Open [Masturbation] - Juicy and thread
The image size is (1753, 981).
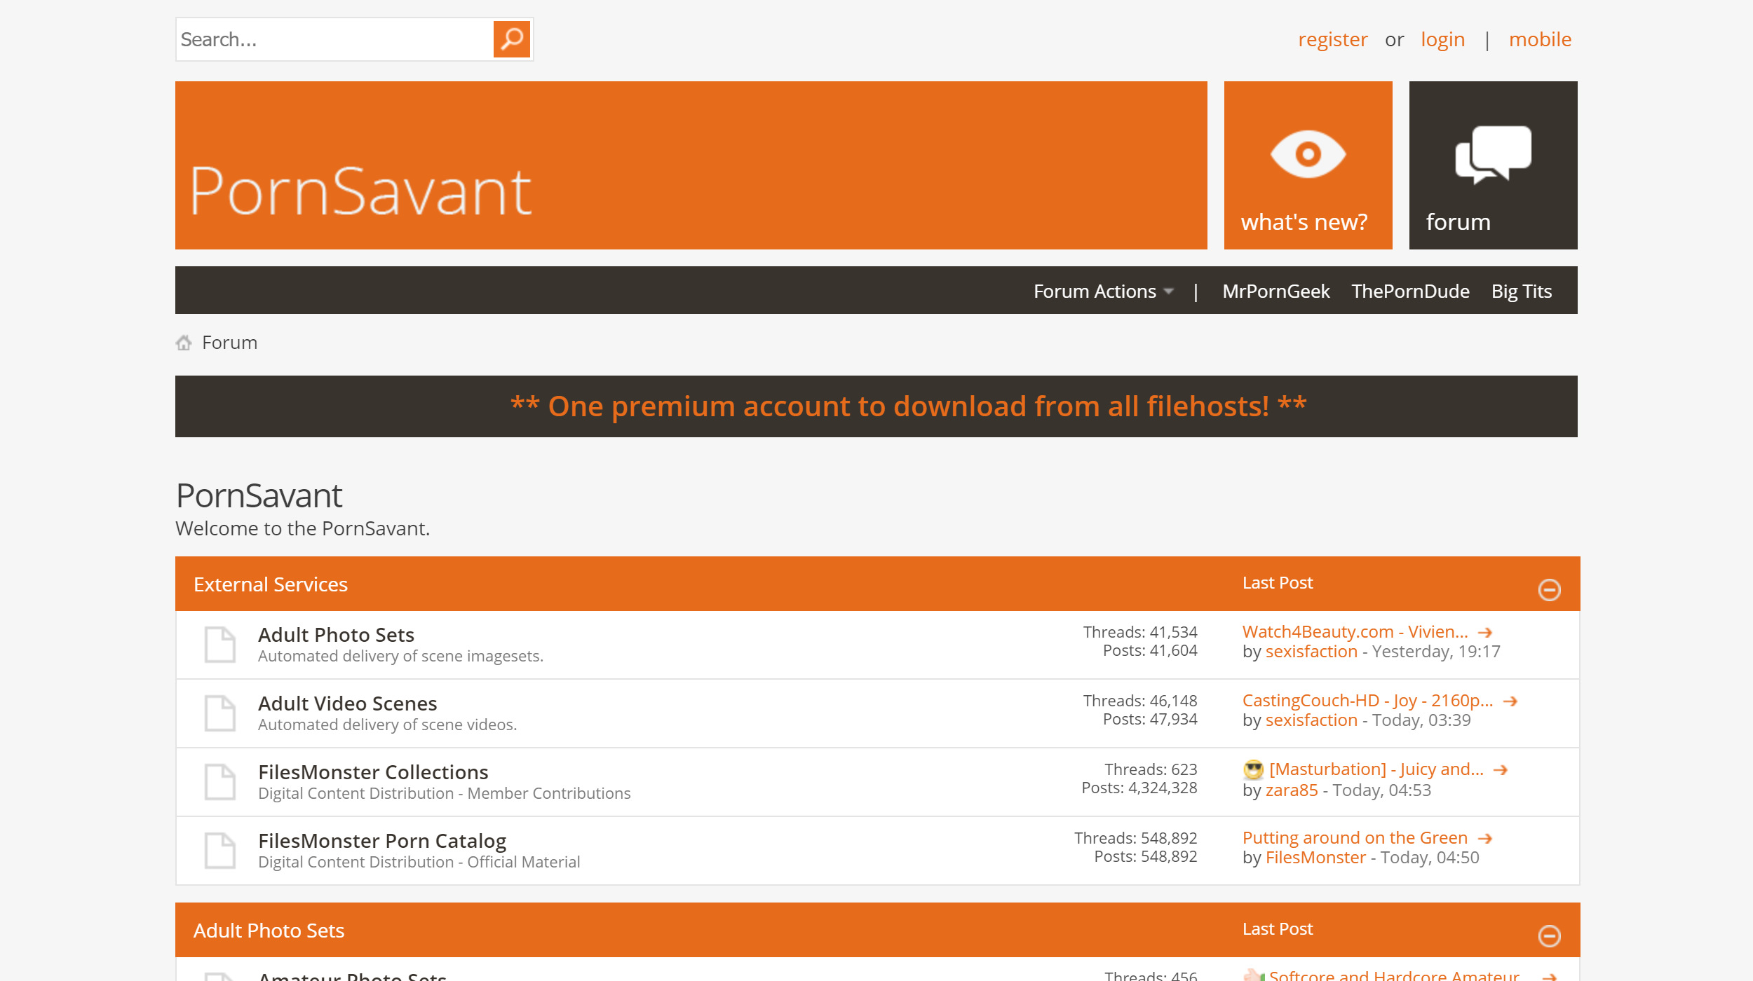point(1376,769)
